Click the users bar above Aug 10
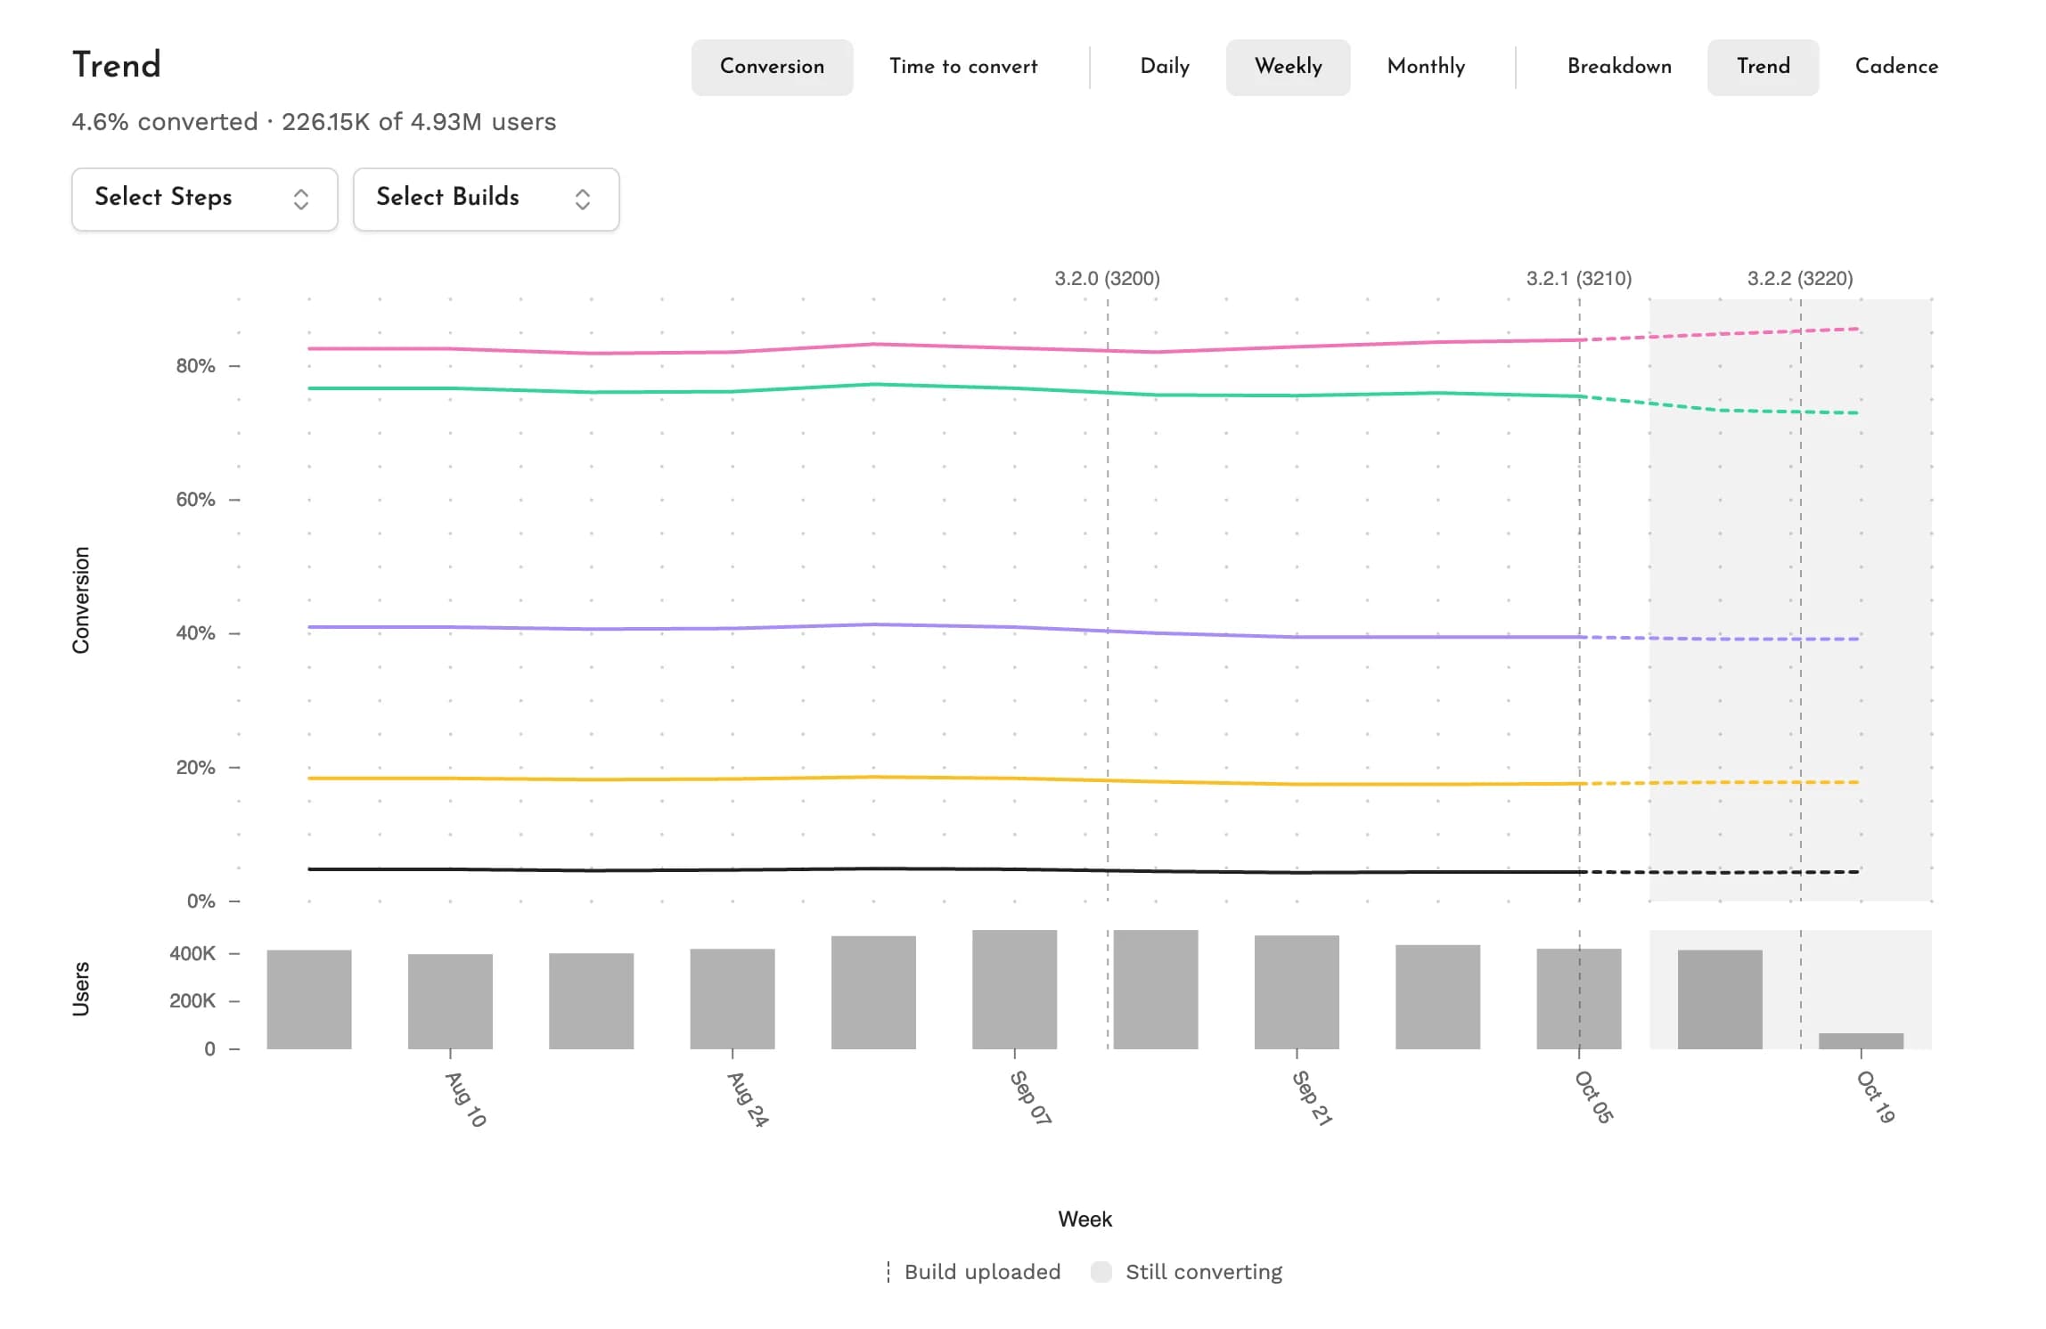The width and height of the screenshot is (2046, 1329). click(450, 1001)
